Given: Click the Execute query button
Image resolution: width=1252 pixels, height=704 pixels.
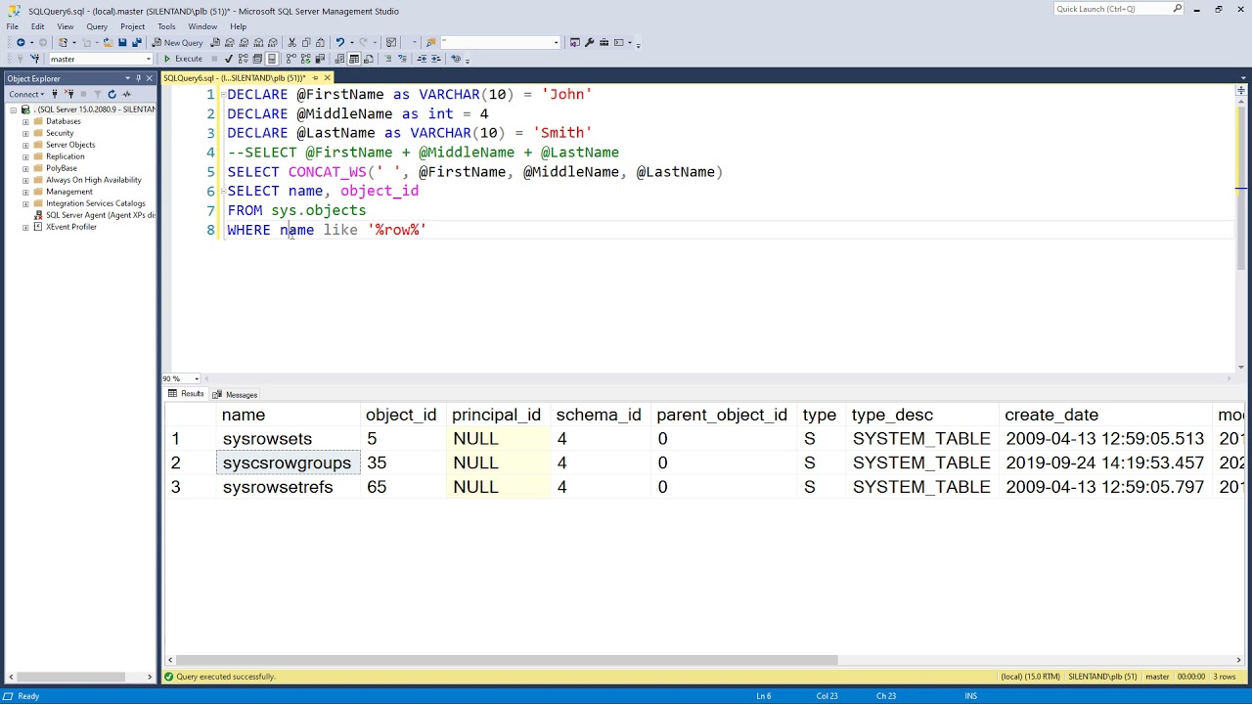Looking at the screenshot, I should 183,59.
